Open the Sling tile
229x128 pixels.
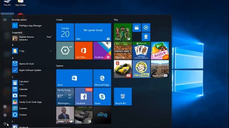coord(102,115)
